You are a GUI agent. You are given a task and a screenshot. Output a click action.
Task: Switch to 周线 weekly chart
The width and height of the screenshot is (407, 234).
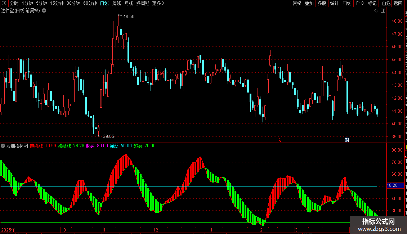pos(117,3)
